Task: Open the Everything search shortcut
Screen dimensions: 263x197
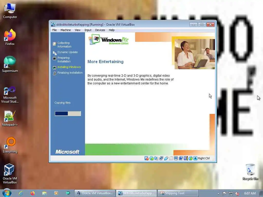Action: tap(10, 145)
